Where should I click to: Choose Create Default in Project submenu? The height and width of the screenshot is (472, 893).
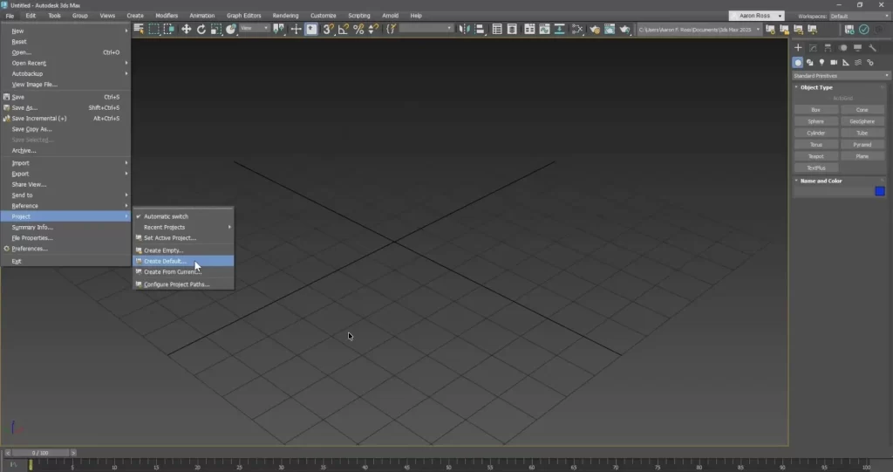click(x=183, y=261)
